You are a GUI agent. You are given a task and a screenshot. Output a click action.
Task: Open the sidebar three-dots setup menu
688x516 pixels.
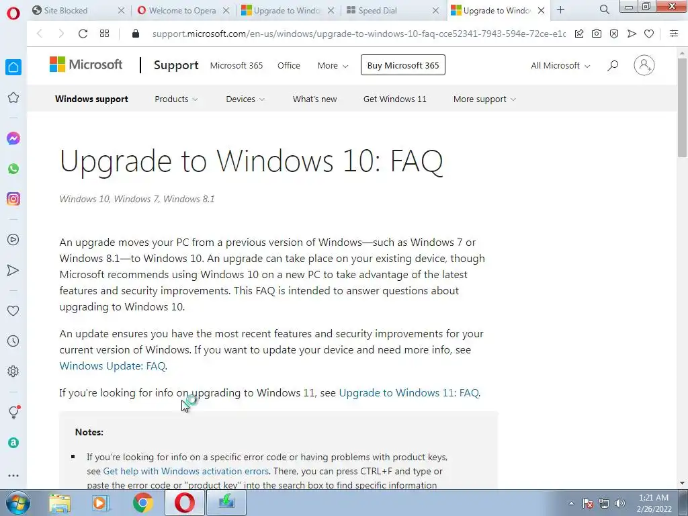pos(13,476)
